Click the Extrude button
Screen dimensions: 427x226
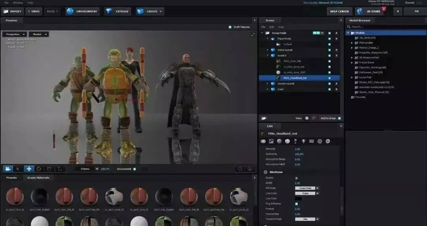pyautogui.click(x=117, y=11)
